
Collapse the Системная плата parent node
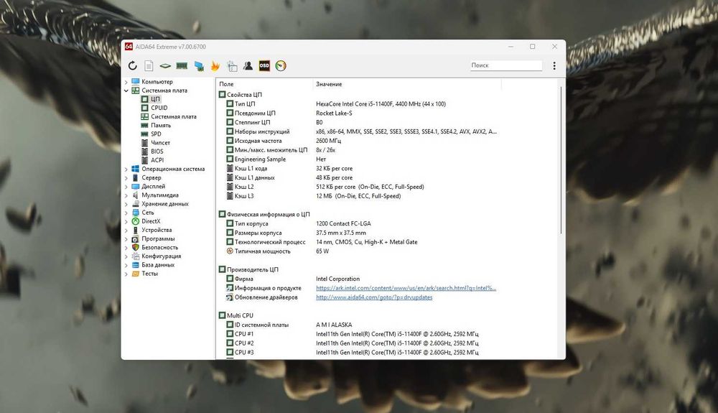tap(126, 91)
